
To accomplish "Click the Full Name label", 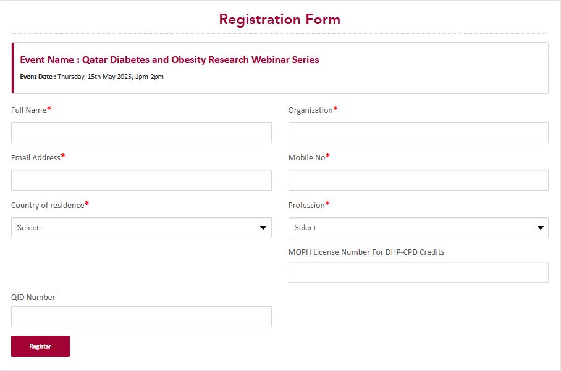I will pyautogui.click(x=29, y=110).
